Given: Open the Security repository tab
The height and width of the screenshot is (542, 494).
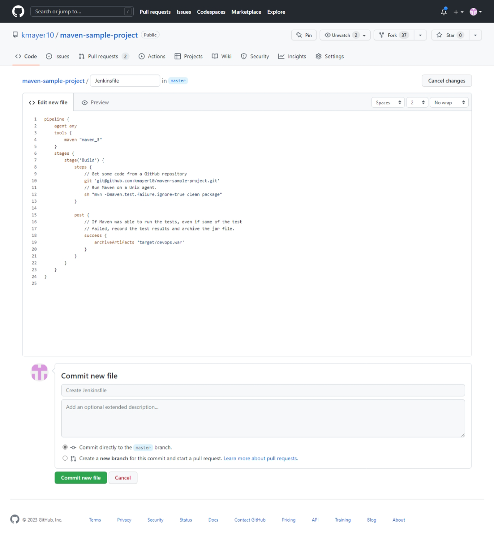Looking at the screenshot, I should 255,56.
